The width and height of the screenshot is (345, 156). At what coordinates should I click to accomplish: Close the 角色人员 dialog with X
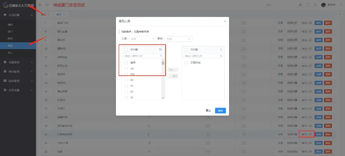pyautogui.click(x=225, y=21)
